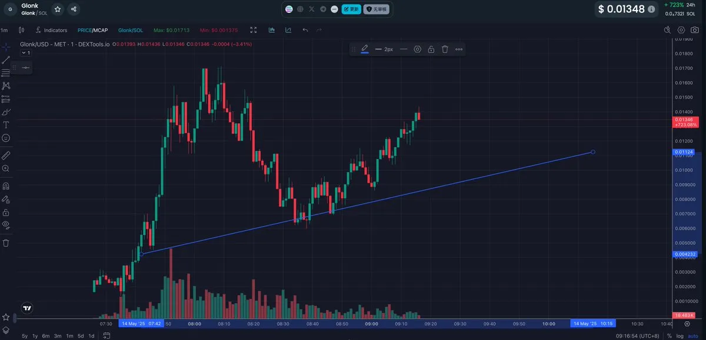Image resolution: width=706 pixels, height=340 pixels.
Task: Show more social links via the ellipsis icon
Action: [334, 9]
